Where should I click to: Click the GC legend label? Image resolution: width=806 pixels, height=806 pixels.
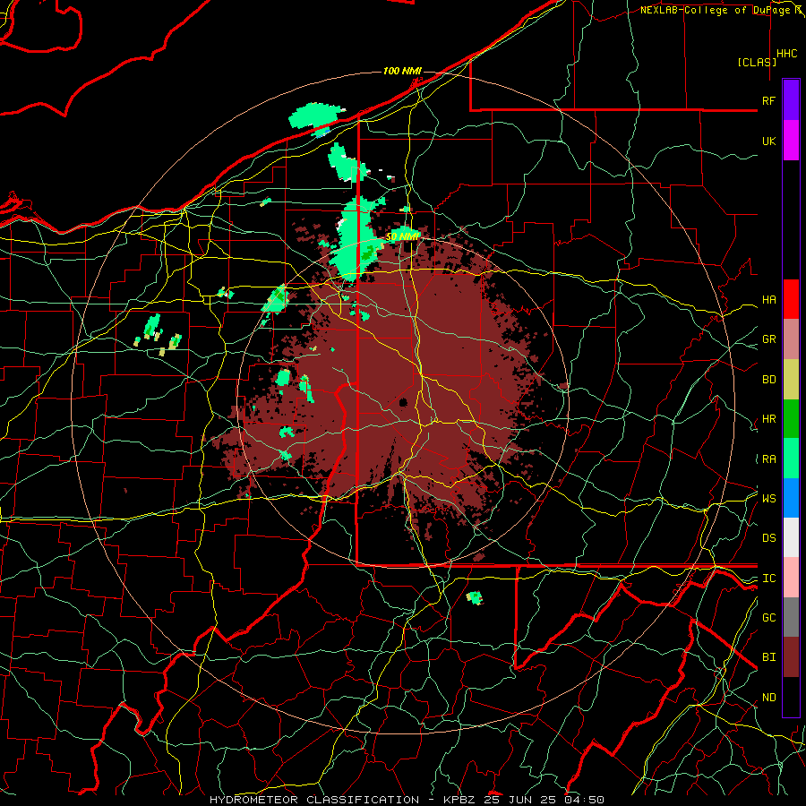[768, 617]
